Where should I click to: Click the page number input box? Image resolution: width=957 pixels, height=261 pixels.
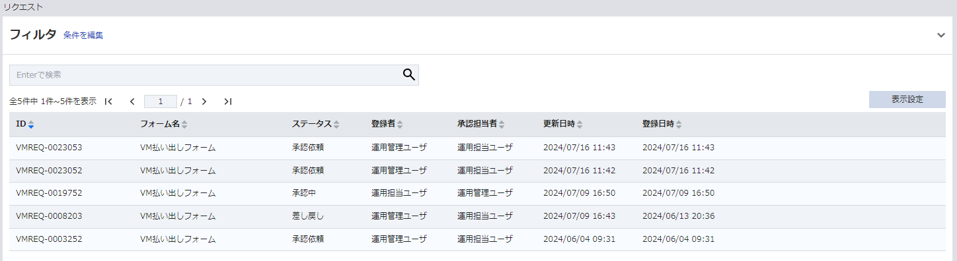161,101
